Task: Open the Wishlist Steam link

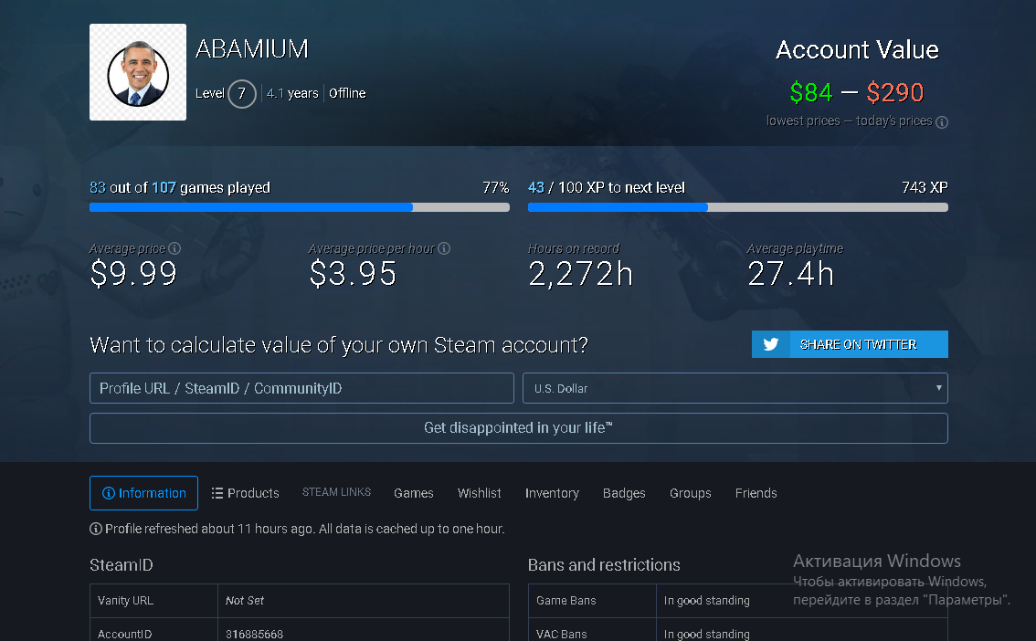Action: pos(479,493)
